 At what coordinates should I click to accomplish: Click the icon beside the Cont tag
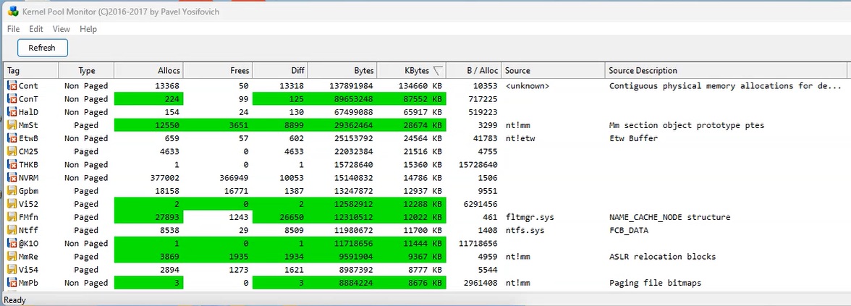[12, 85]
